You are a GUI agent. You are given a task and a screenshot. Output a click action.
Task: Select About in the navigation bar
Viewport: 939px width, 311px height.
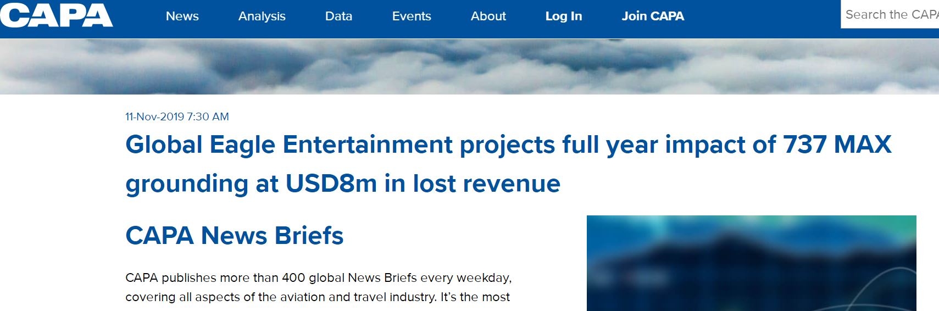point(488,16)
